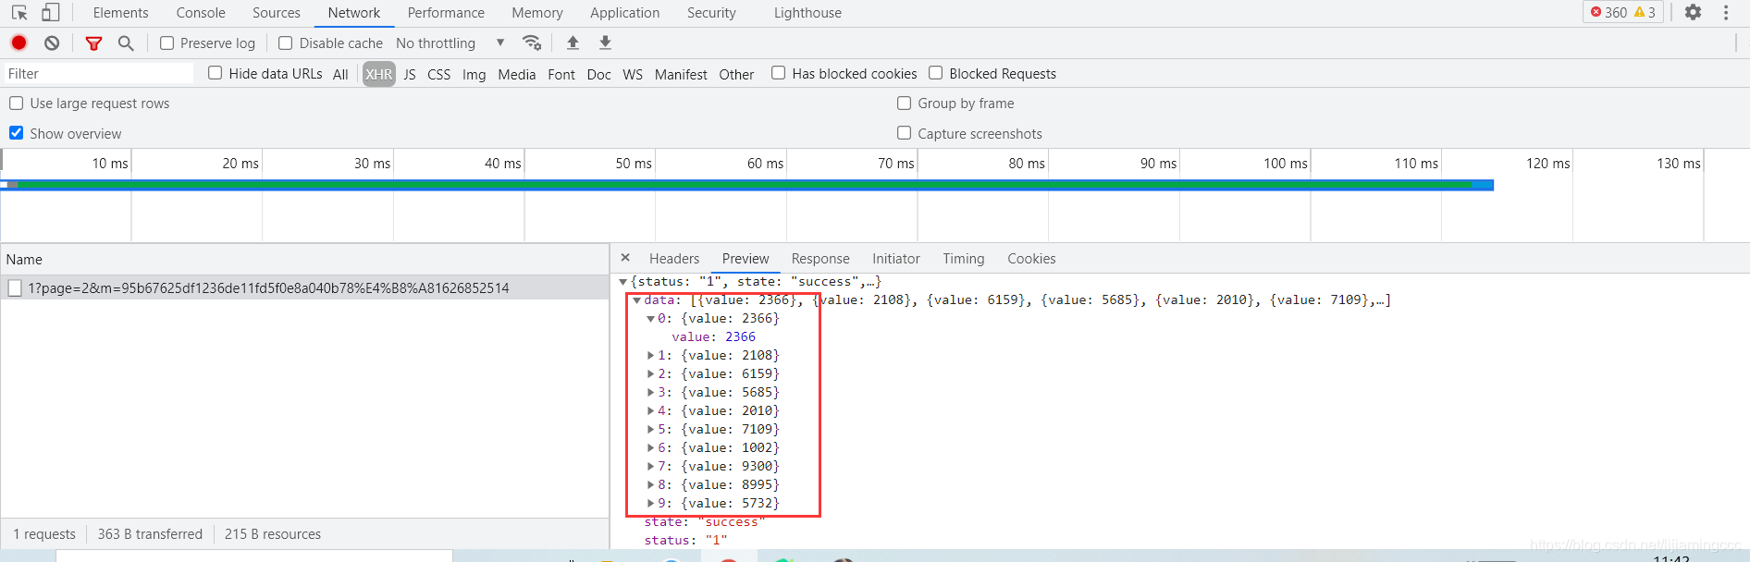Screen dimensions: 1750x562
Task: Open the Security panel
Action: (711, 13)
